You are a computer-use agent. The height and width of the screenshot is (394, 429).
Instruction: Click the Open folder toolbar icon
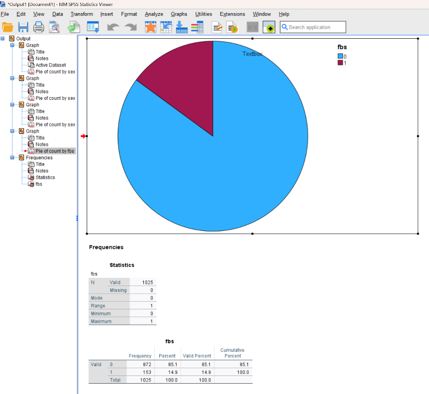[x=8, y=27]
